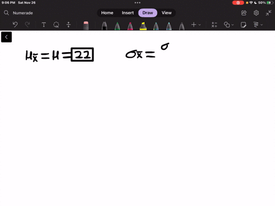Select the Lasso selection tool

[x=56, y=25]
